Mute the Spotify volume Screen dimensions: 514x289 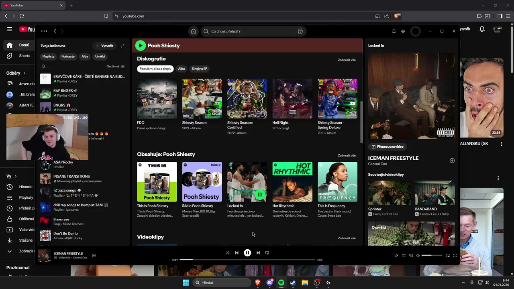point(418,255)
